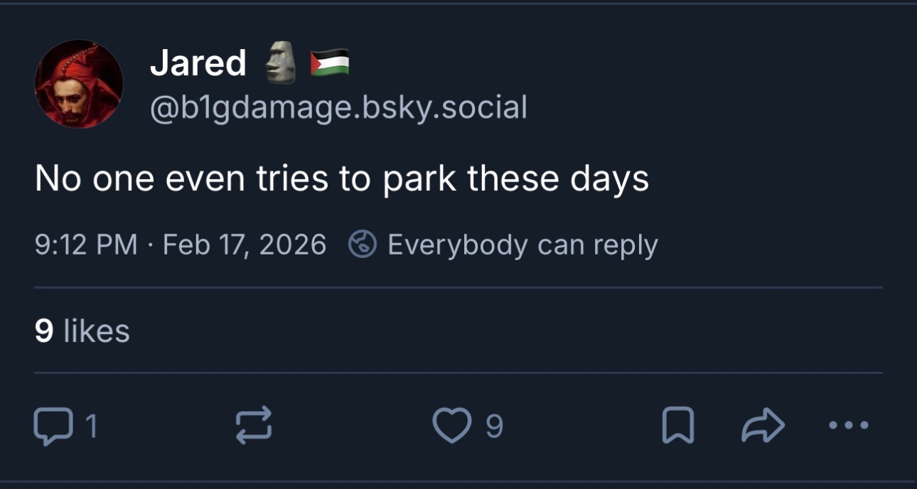Repost this post using the arrows icon
This screenshot has height=489, width=917.
point(253,426)
